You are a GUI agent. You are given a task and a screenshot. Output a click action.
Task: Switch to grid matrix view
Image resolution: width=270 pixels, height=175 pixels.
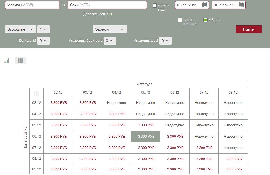tap(20, 61)
